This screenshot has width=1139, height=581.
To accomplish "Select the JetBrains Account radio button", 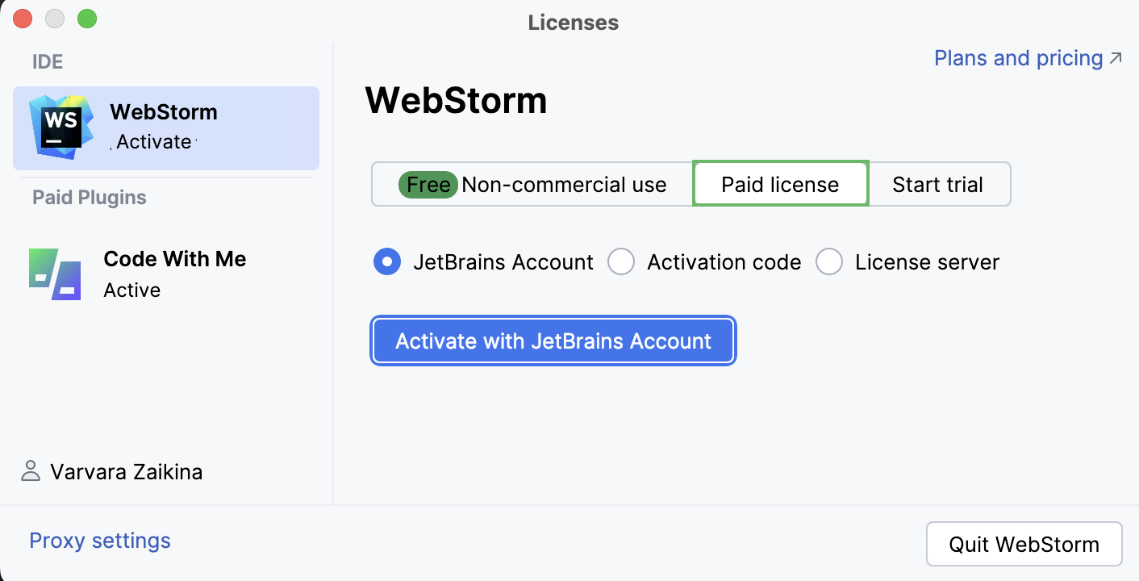I will [386, 261].
